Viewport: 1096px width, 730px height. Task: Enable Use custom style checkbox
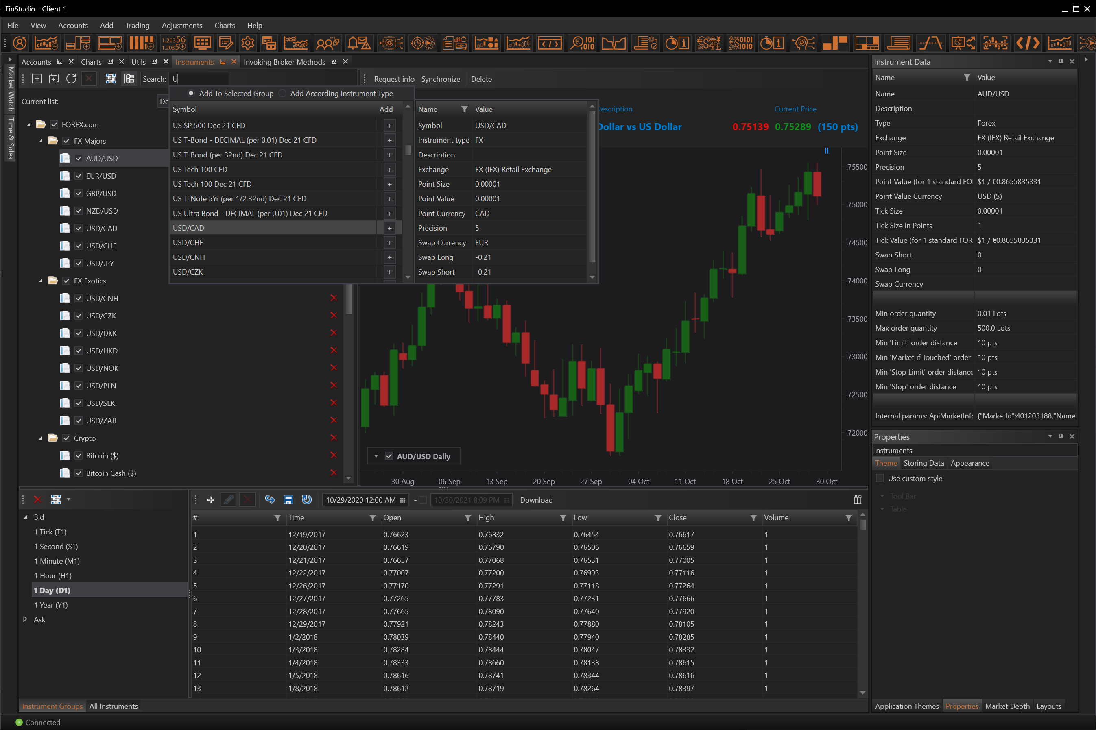coord(880,478)
